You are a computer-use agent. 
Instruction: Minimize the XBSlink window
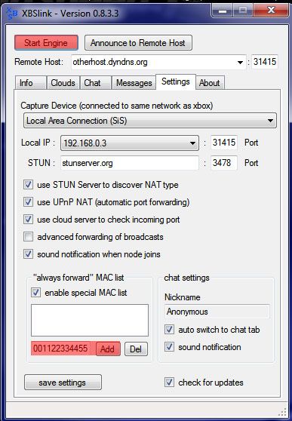[x=223, y=11]
